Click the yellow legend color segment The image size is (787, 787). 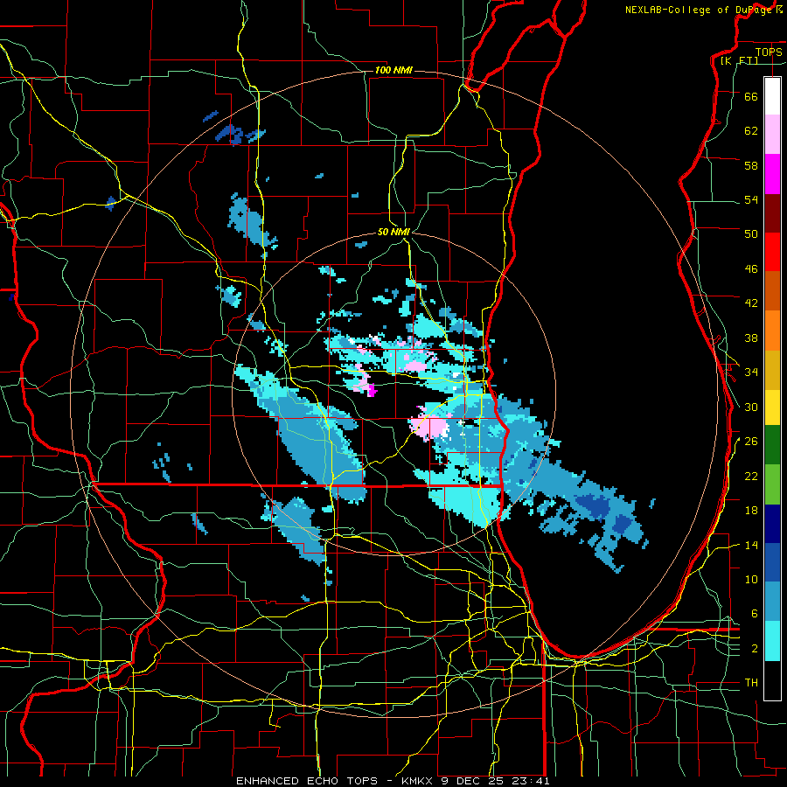tap(772, 407)
